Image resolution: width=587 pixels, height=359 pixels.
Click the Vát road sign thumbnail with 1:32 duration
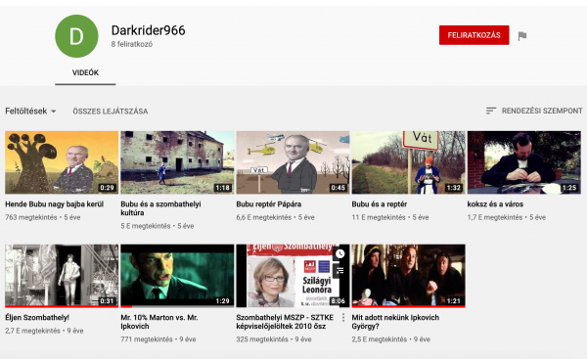(408, 162)
